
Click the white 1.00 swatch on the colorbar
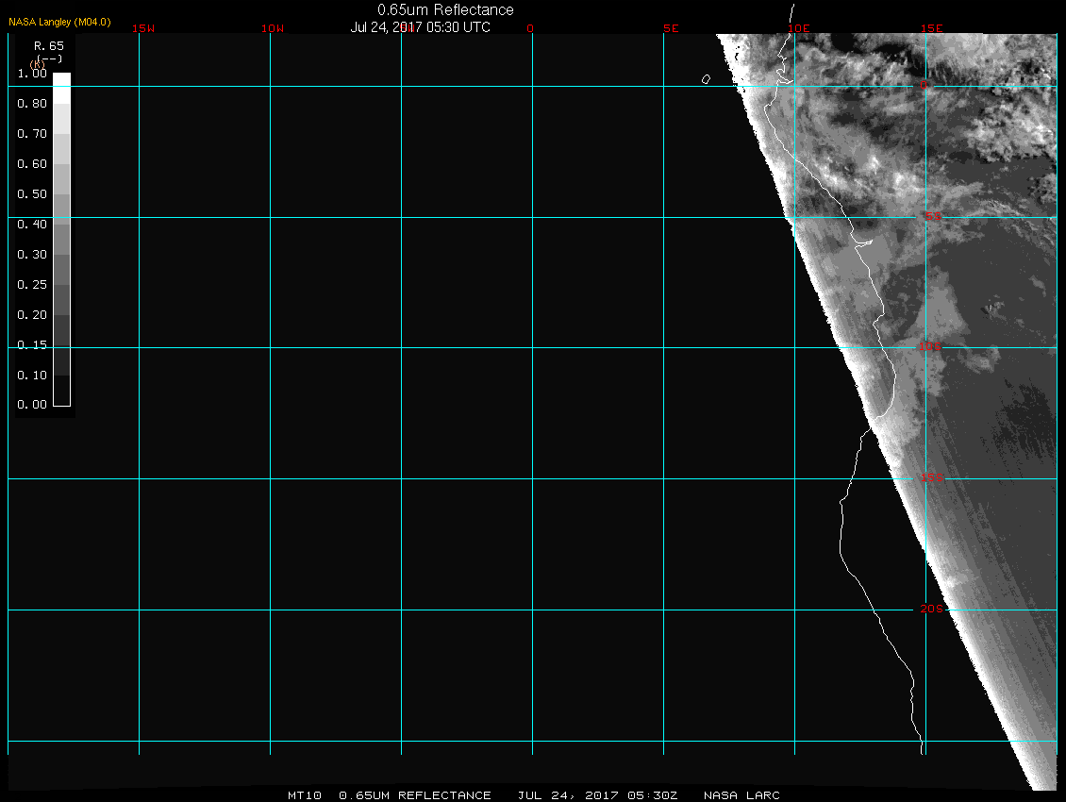pyautogui.click(x=61, y=79)
